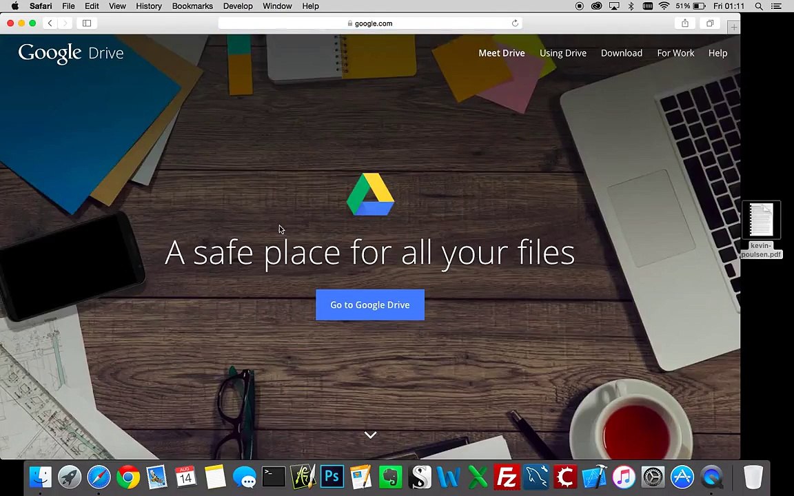Open the Bookmarks menu
The image size is (794, 496).
tap(192, 6)
